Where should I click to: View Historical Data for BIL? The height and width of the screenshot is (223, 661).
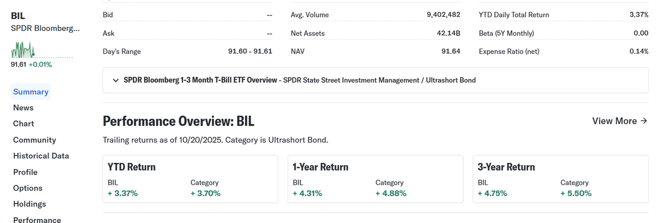(41, 156)
